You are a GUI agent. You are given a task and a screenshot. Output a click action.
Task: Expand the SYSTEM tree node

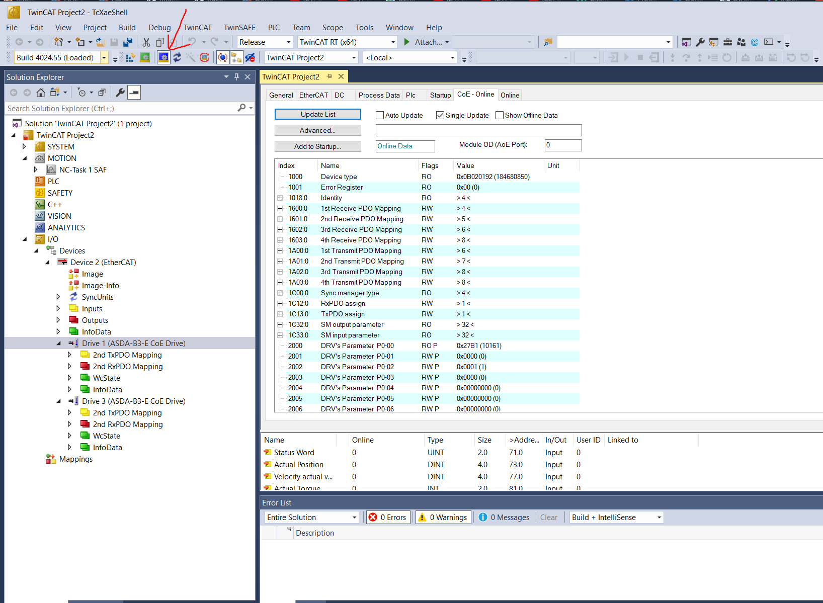click(24, 147)
